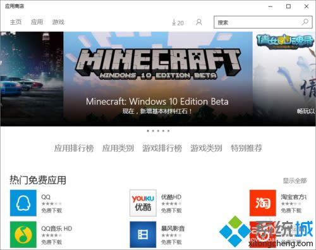Open the user account icon
316x250 pixels.
pyautogui.click(x=199, y=22)
